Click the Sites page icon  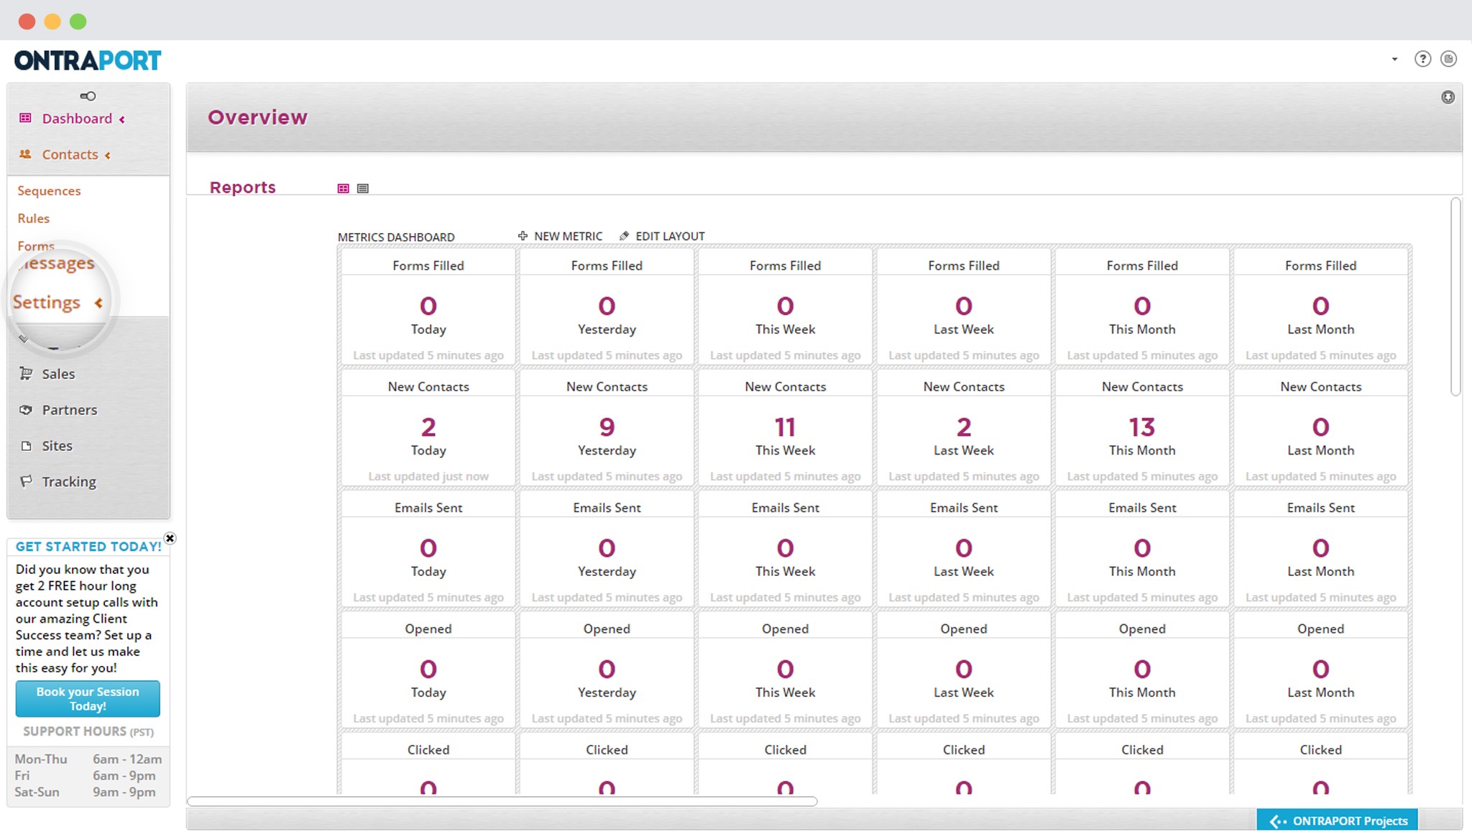click(26, 445)
